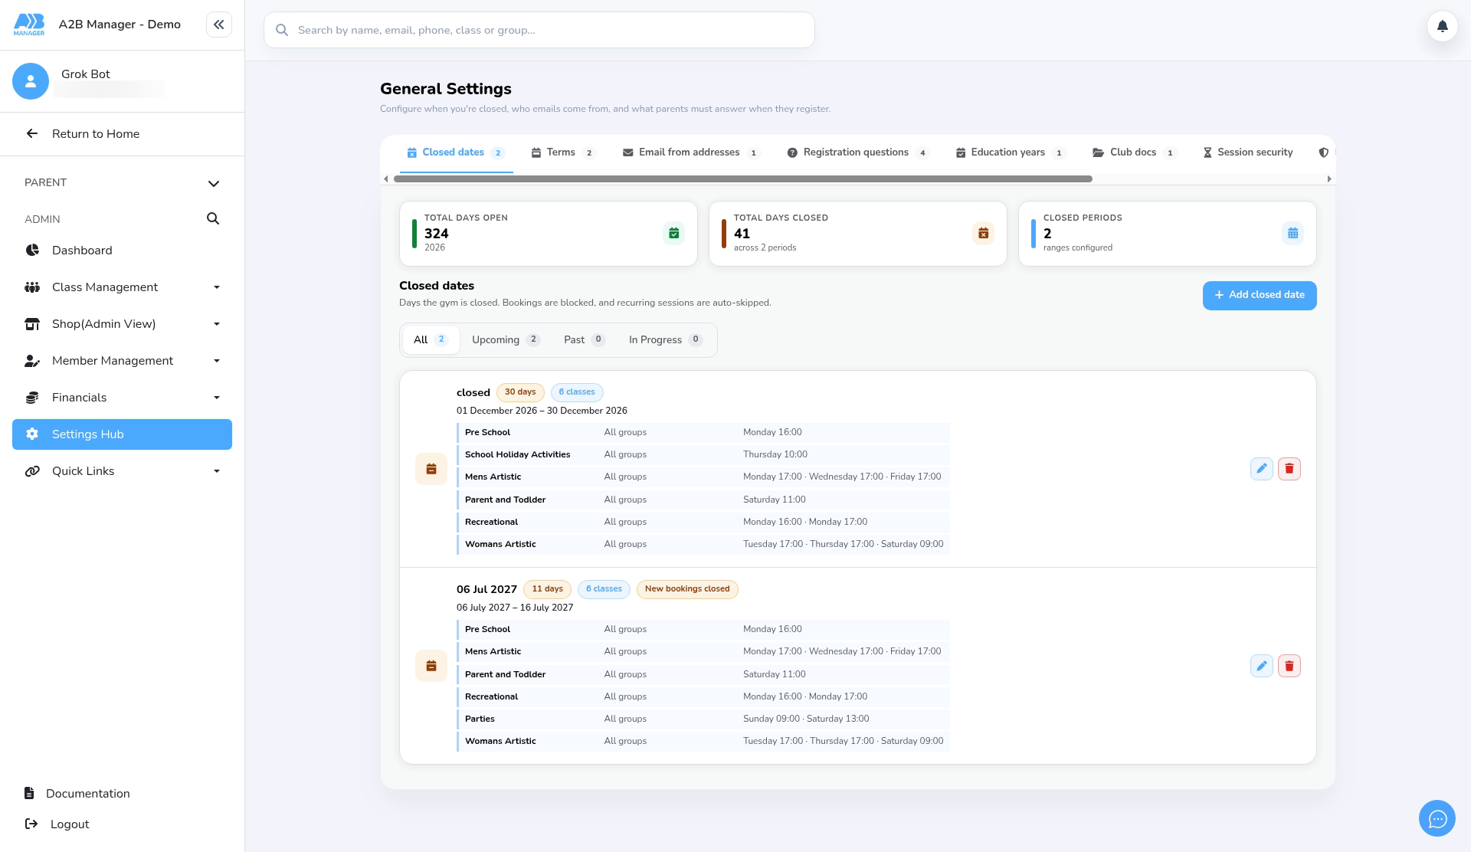
Task: Focus the global search field
Action: [539, 30]
